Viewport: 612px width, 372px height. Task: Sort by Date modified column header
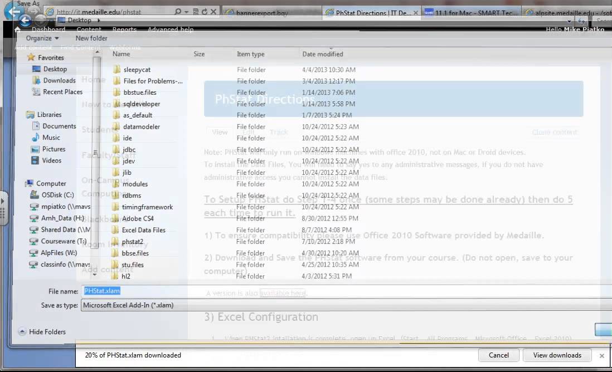pos(323,54)
